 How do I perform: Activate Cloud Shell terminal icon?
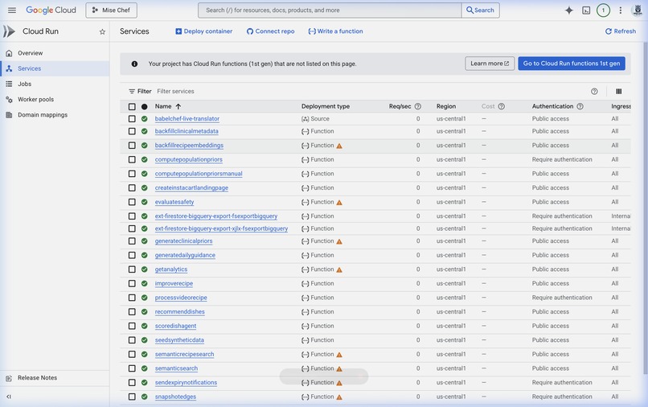click(586, 10)
